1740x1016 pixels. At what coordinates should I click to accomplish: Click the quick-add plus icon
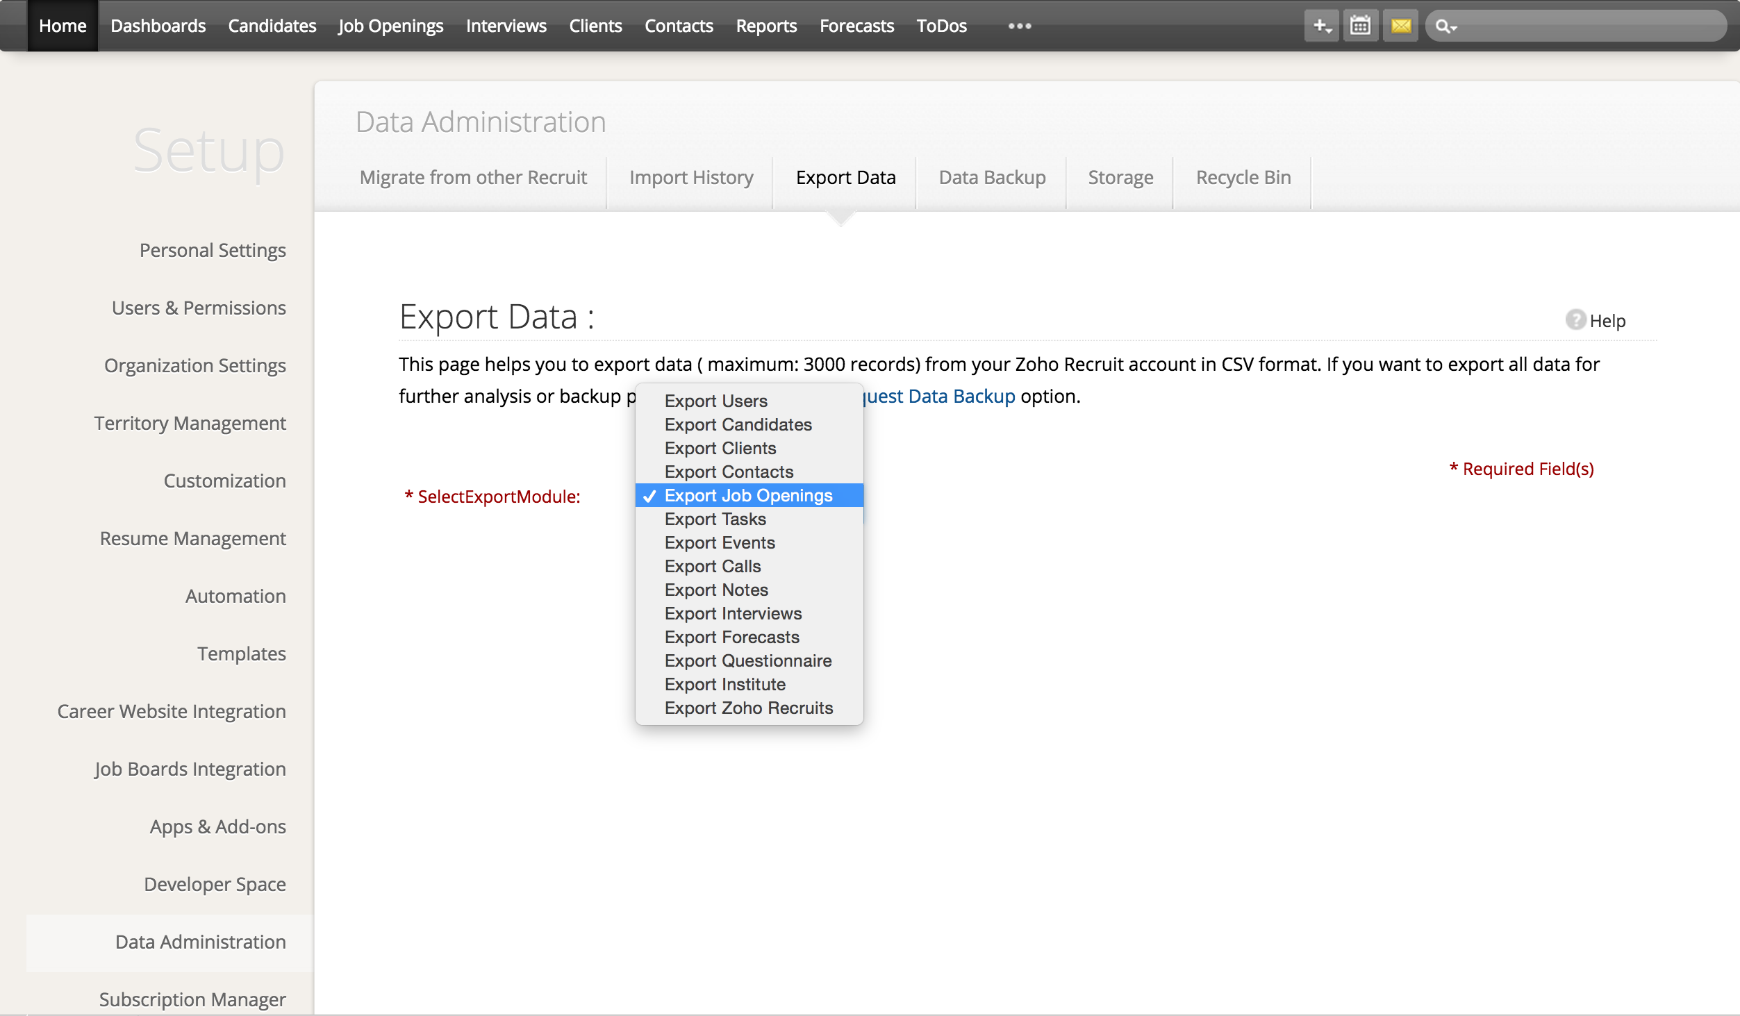pyautogui.click(x=1321, y=26)
